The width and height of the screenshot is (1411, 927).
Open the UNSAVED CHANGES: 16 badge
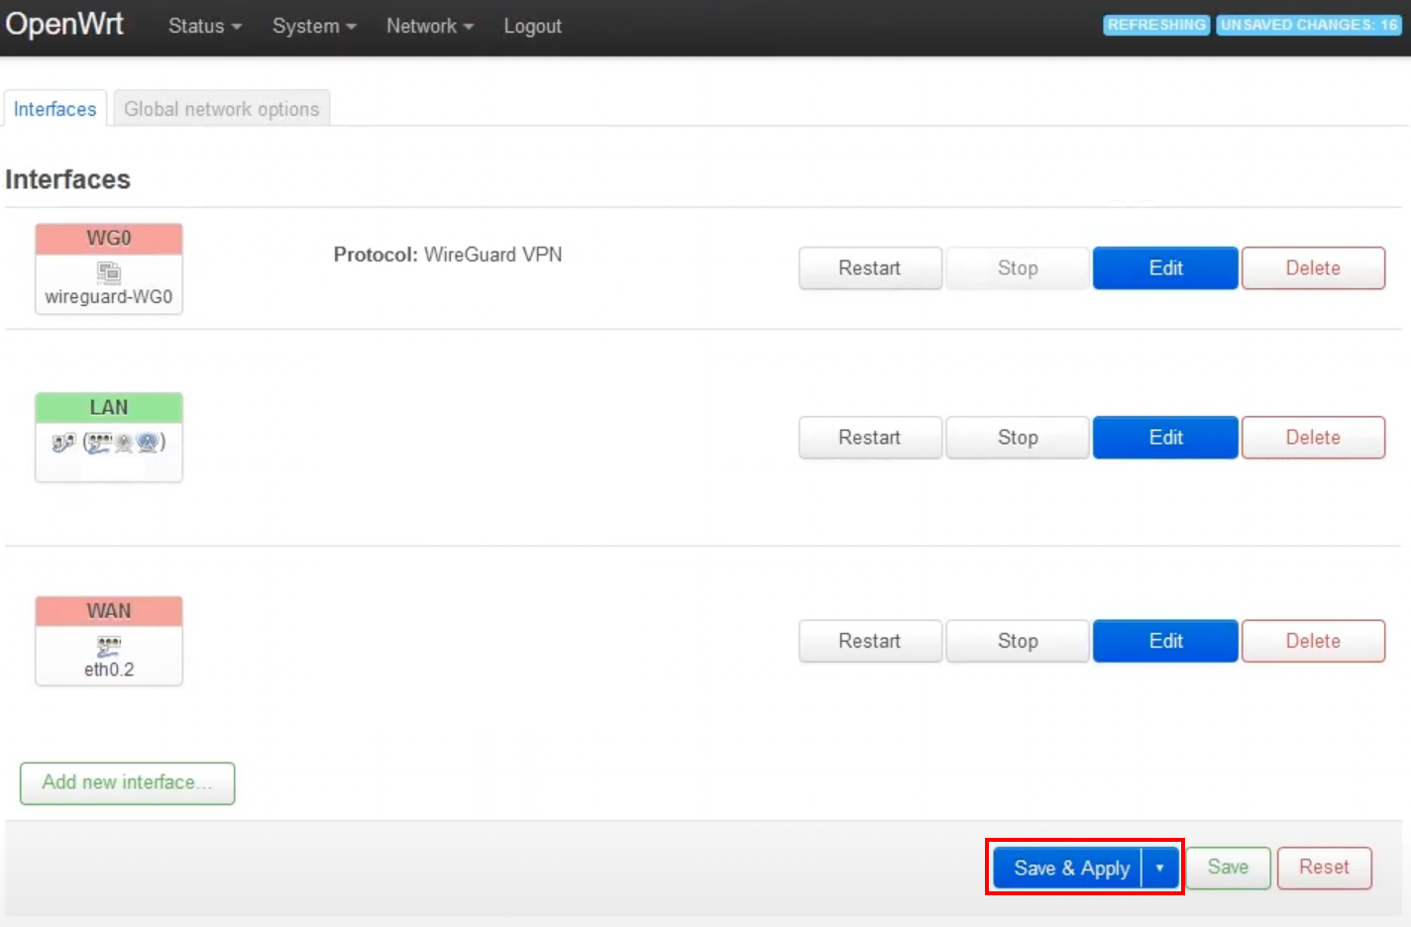click(1308, 25)
